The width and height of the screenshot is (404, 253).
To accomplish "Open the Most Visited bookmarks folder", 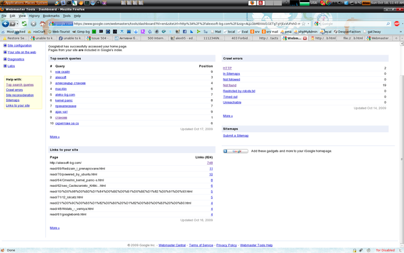I will pyautogui.click(x=13, y=32).
